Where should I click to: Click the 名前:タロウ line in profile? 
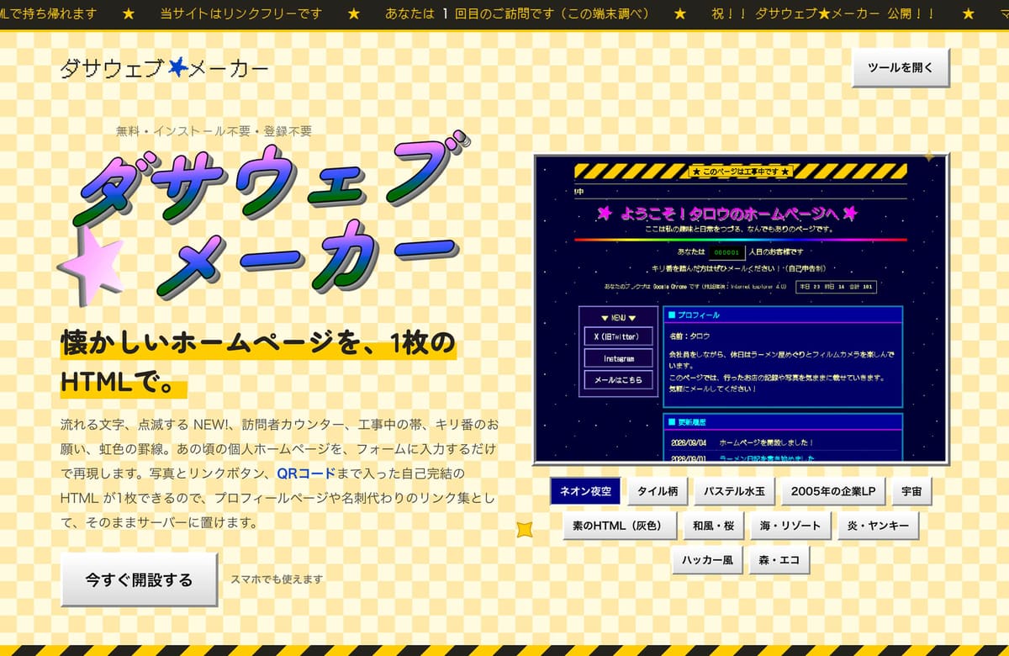coord(689,335)
